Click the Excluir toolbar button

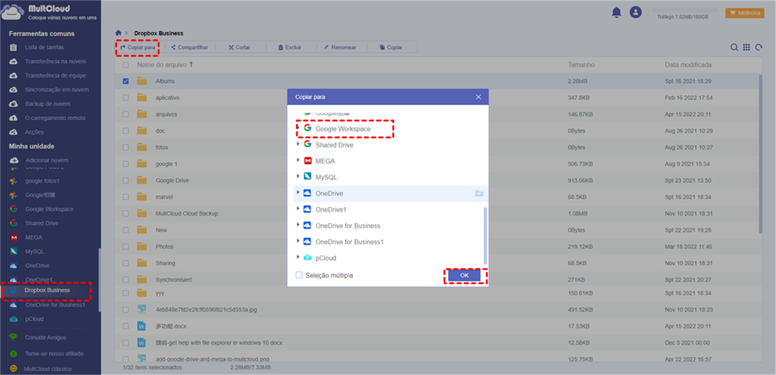[289, 48]
